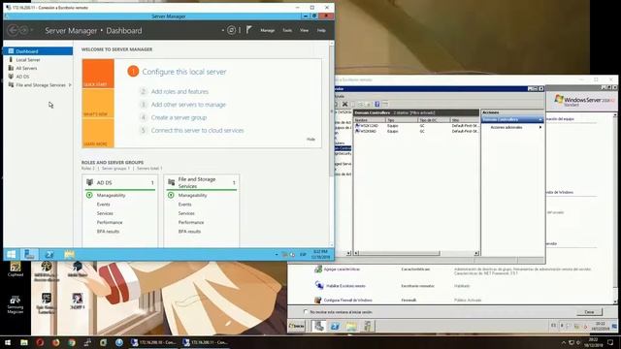Check the do-not-show-this-window-at-logon checkbox
This screenshot has width=621, height=349.
coord(306,312)
